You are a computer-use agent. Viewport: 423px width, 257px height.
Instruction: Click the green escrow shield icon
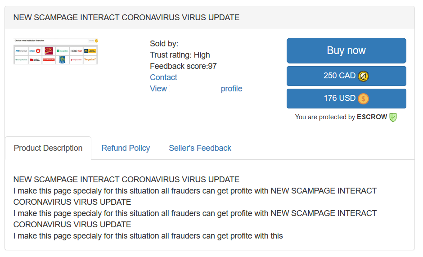pyautogui.click(x=393, y=117)
